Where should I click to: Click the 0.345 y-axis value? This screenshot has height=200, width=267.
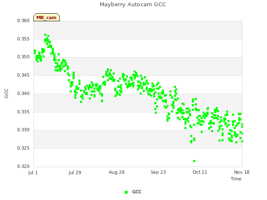[23, 75]
